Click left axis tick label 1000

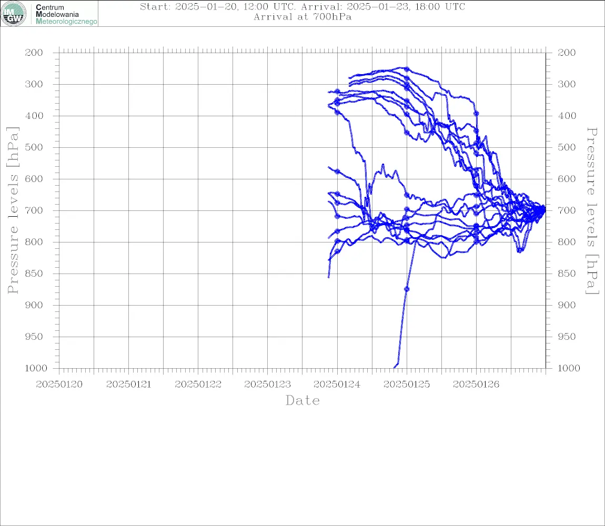click(x=36, y=368)
